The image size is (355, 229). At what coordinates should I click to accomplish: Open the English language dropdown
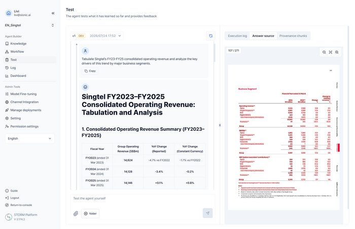29,138
